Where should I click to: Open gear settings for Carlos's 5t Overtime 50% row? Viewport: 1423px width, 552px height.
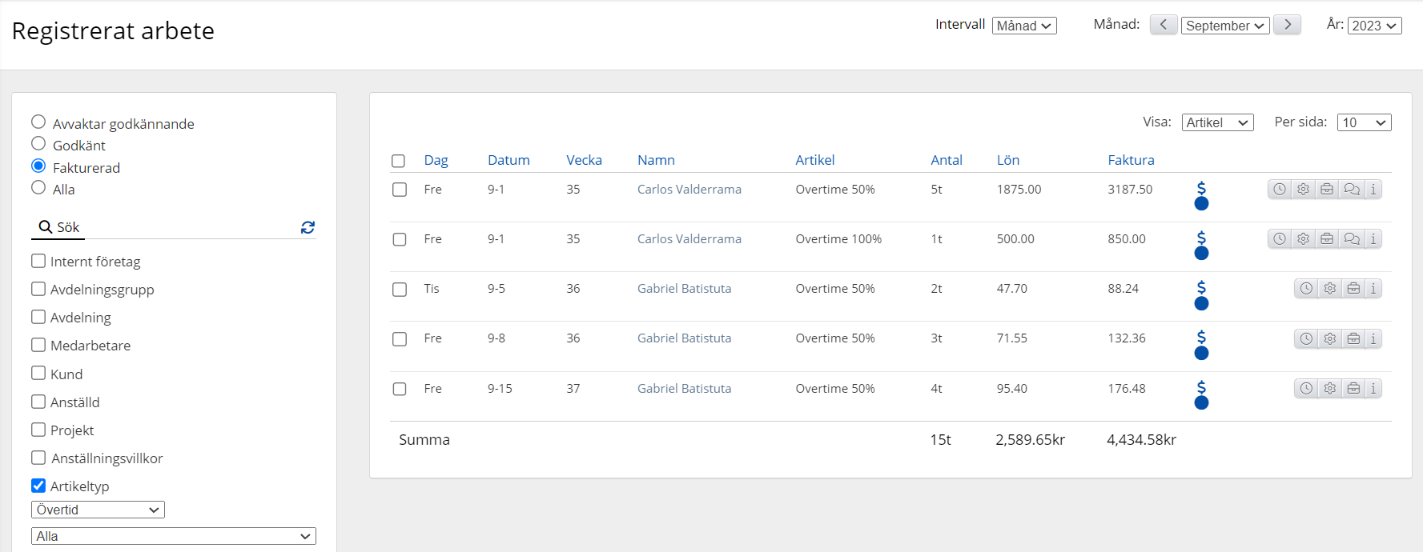pyautogui.click(x=1303, y=190)
